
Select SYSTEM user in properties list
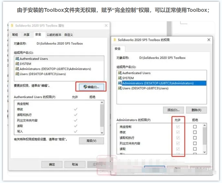click(x=25, y=64)
